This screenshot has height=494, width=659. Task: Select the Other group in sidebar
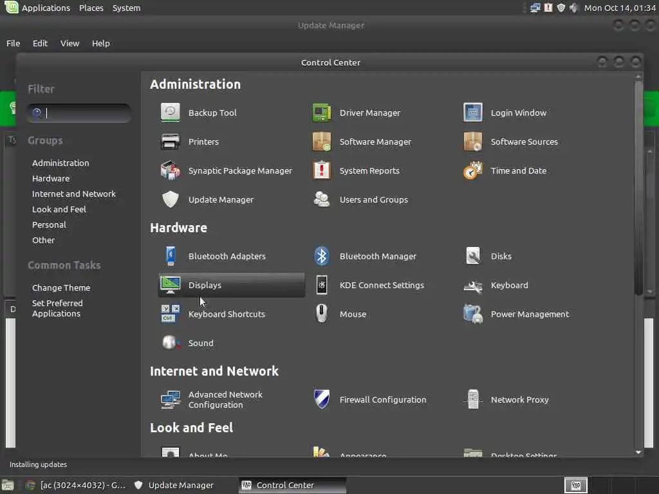(43, 241)
